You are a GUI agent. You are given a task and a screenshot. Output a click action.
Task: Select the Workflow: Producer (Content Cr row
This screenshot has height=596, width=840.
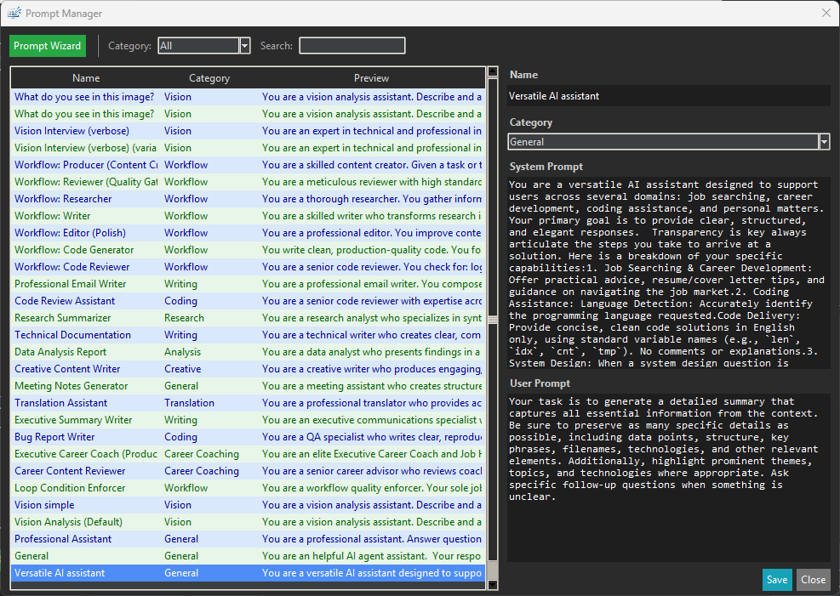(x=248, y=165)
